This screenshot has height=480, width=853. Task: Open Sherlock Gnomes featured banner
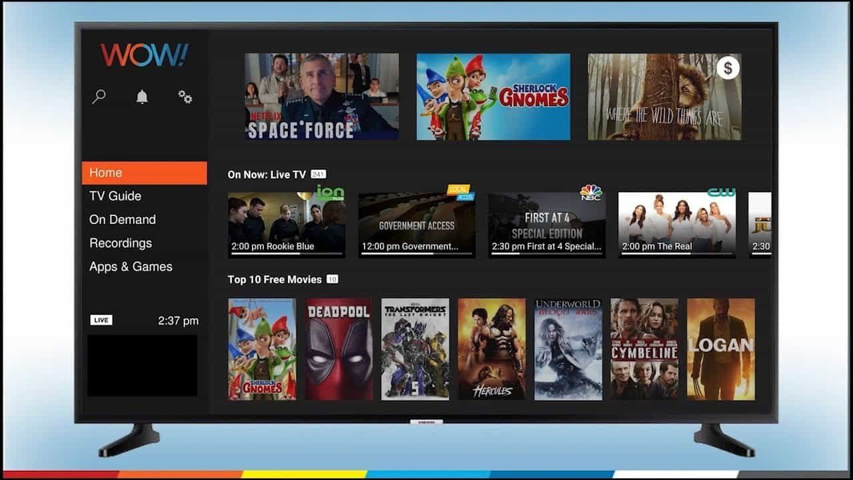493,97
